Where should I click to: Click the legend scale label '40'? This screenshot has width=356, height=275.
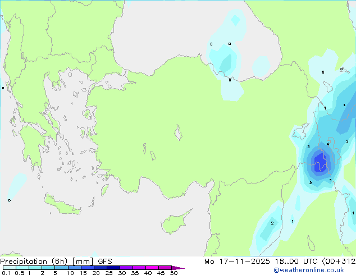tap(148, 273)
